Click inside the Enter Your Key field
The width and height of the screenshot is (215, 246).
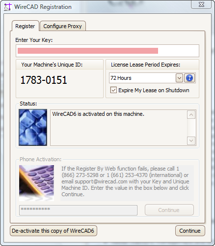point(107,51)
